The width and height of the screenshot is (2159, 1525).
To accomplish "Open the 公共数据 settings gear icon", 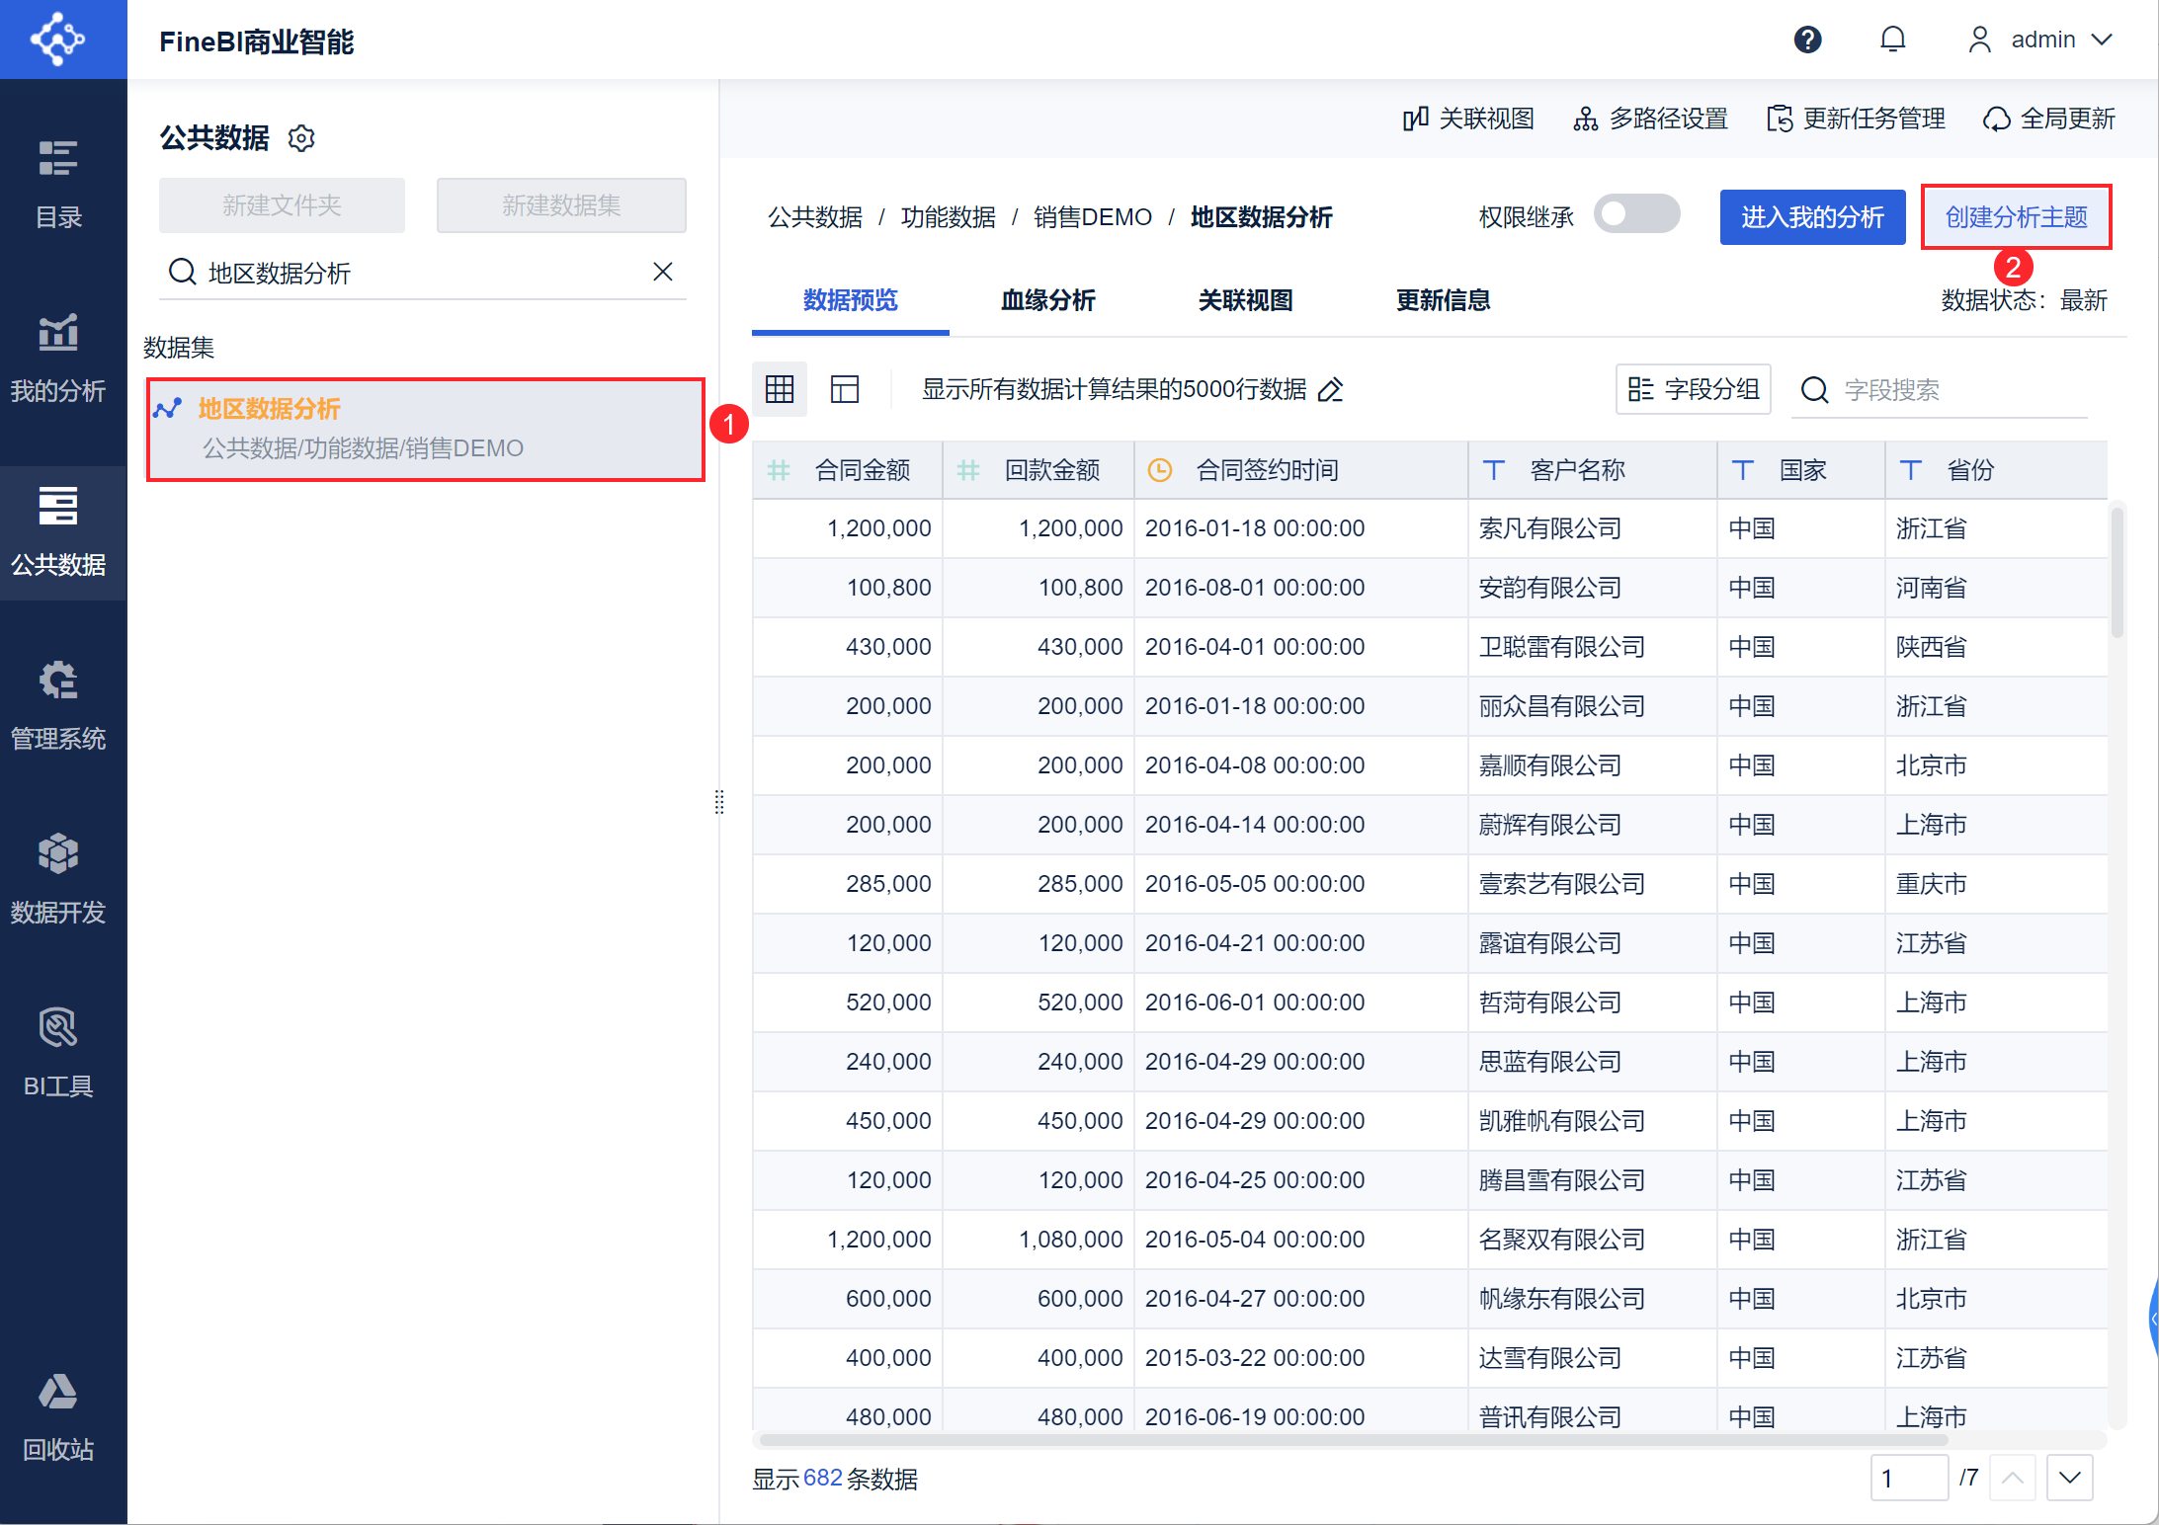I will tap(301, 138).
